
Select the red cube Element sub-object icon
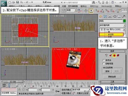(x=118, y=55)
